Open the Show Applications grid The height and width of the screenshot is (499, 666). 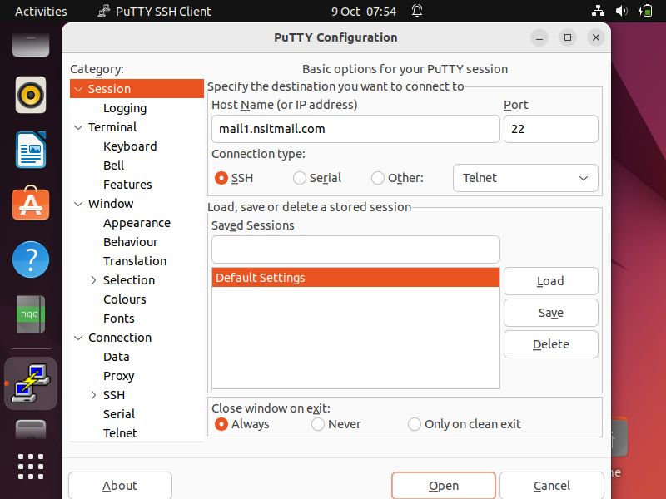[31, 467]
